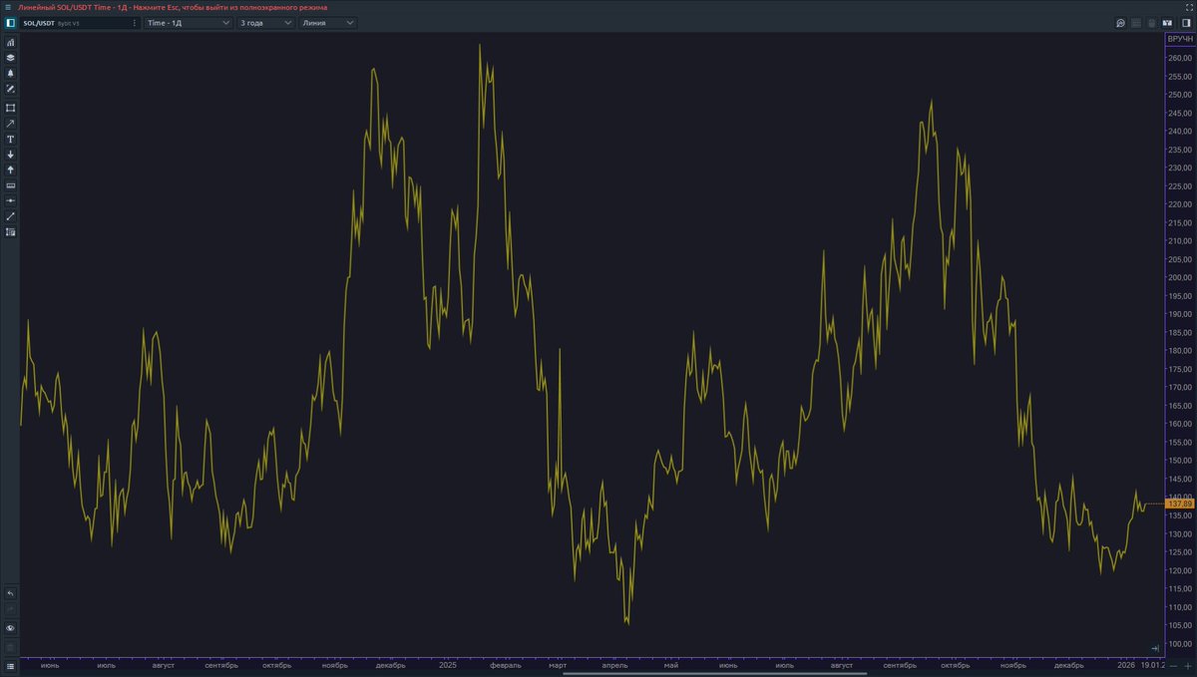Click the scroll-to-latest arrow on chart
Viewport: 1197px width, 677px height.
1155,648
